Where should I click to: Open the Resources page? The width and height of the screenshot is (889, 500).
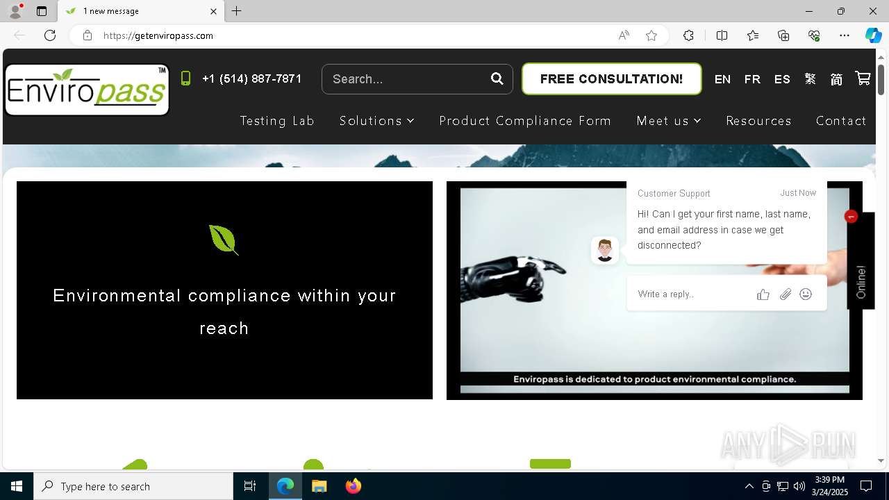[758, 121]
